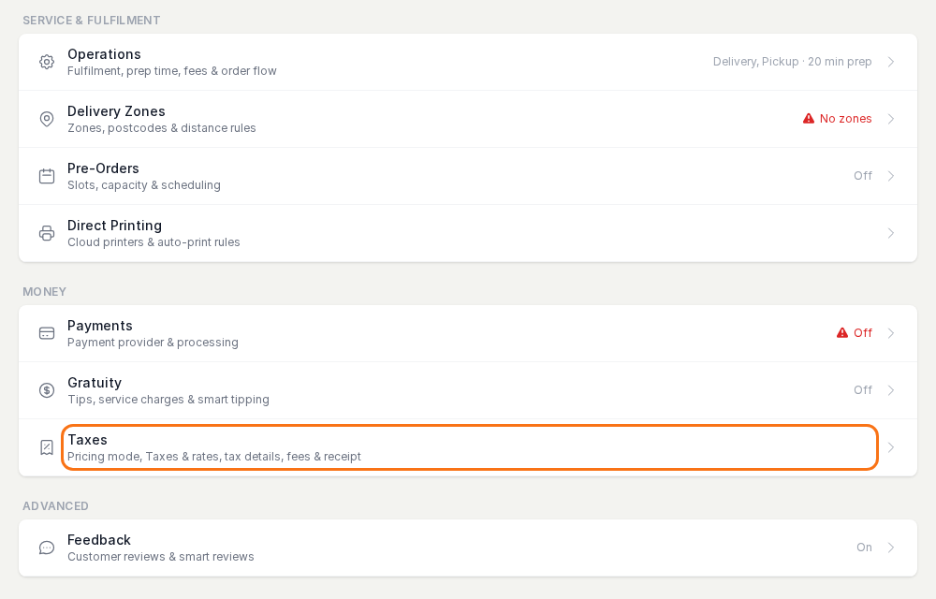Viewport: 936px width, 599px height.
Task: Click the Operations gear icon
Action: (47, 62)
